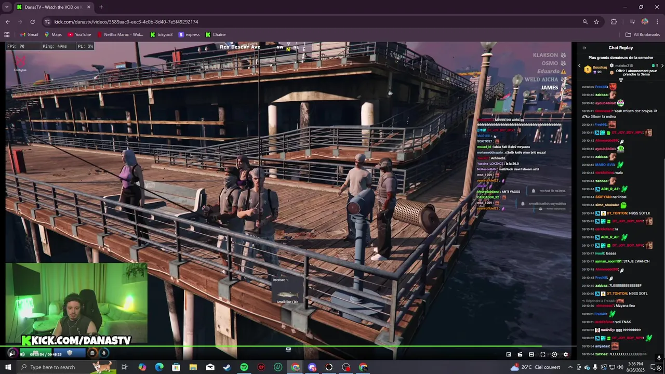
Task: Open File Explorer from taskbar
Action: [193, 367]
